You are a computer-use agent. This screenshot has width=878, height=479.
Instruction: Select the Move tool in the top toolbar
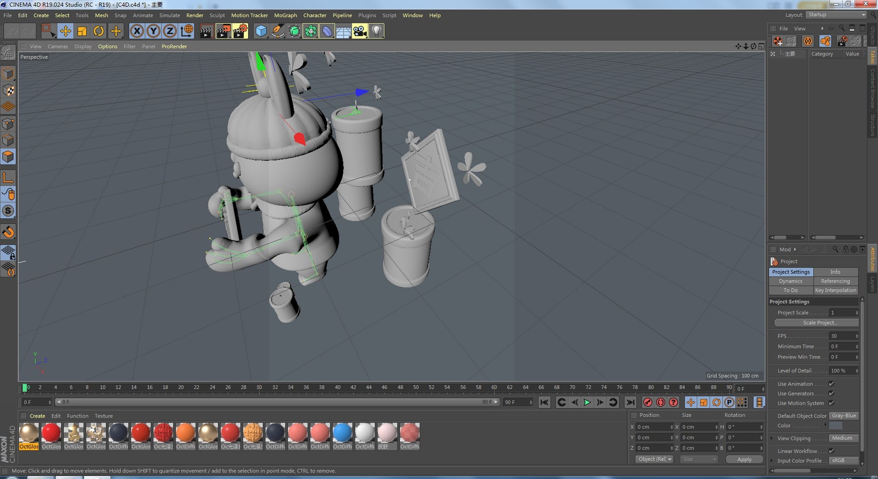65,31
